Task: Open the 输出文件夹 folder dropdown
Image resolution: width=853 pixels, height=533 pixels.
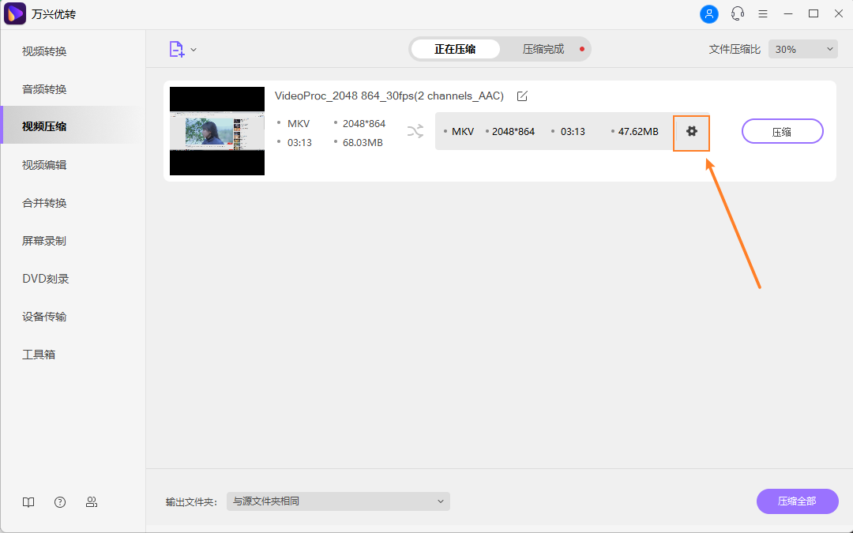Action: pos(338,501)
